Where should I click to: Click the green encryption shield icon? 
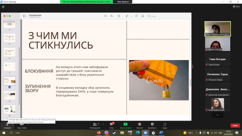click(x=3, y=7)
